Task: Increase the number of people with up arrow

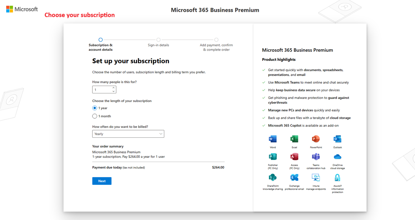Action: coord(114,88)
